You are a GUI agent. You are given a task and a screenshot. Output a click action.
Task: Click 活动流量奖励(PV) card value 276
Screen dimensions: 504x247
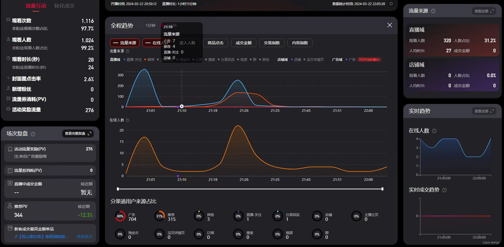(89, 149)
